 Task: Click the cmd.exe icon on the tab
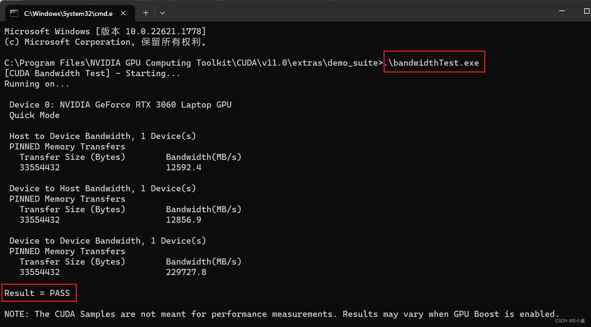(x=14, y=13)
